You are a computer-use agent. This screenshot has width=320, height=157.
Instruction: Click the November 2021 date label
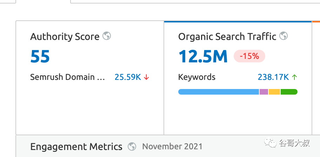[x=172, y=146]
